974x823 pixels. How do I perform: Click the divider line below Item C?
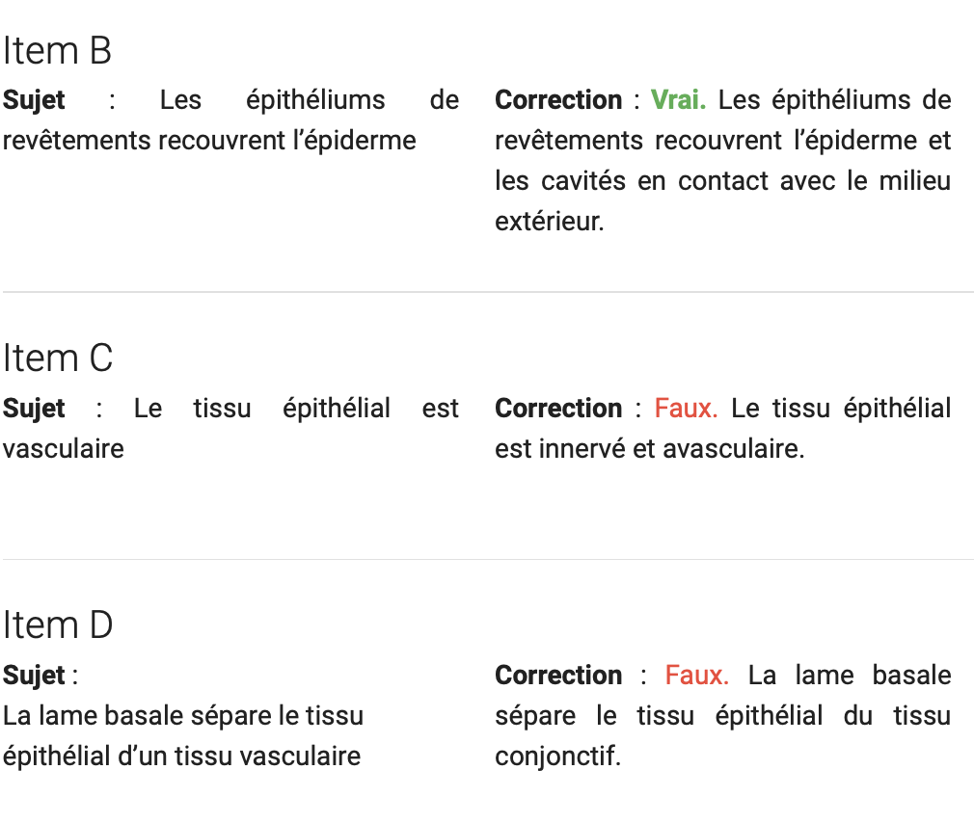(x=488, y=559)
